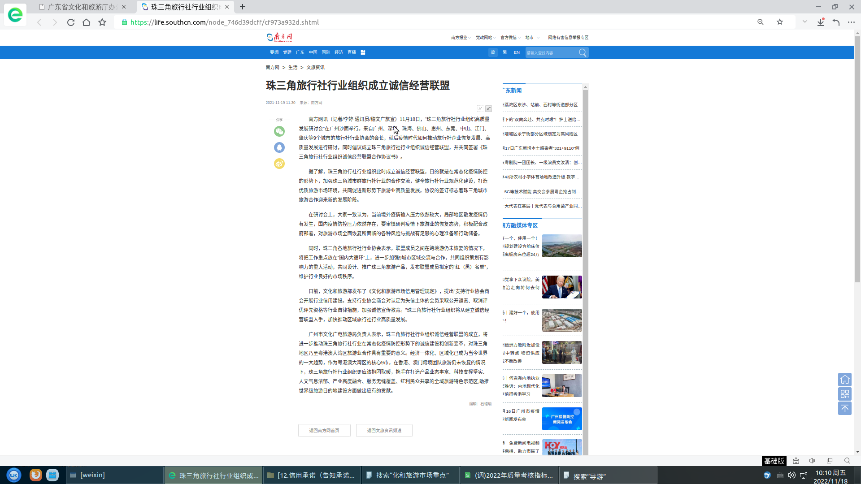Switch the site to Simplified Chinese (简)
Image resolution: width=861 pixels, height=484 pixels.
point(493,52)
